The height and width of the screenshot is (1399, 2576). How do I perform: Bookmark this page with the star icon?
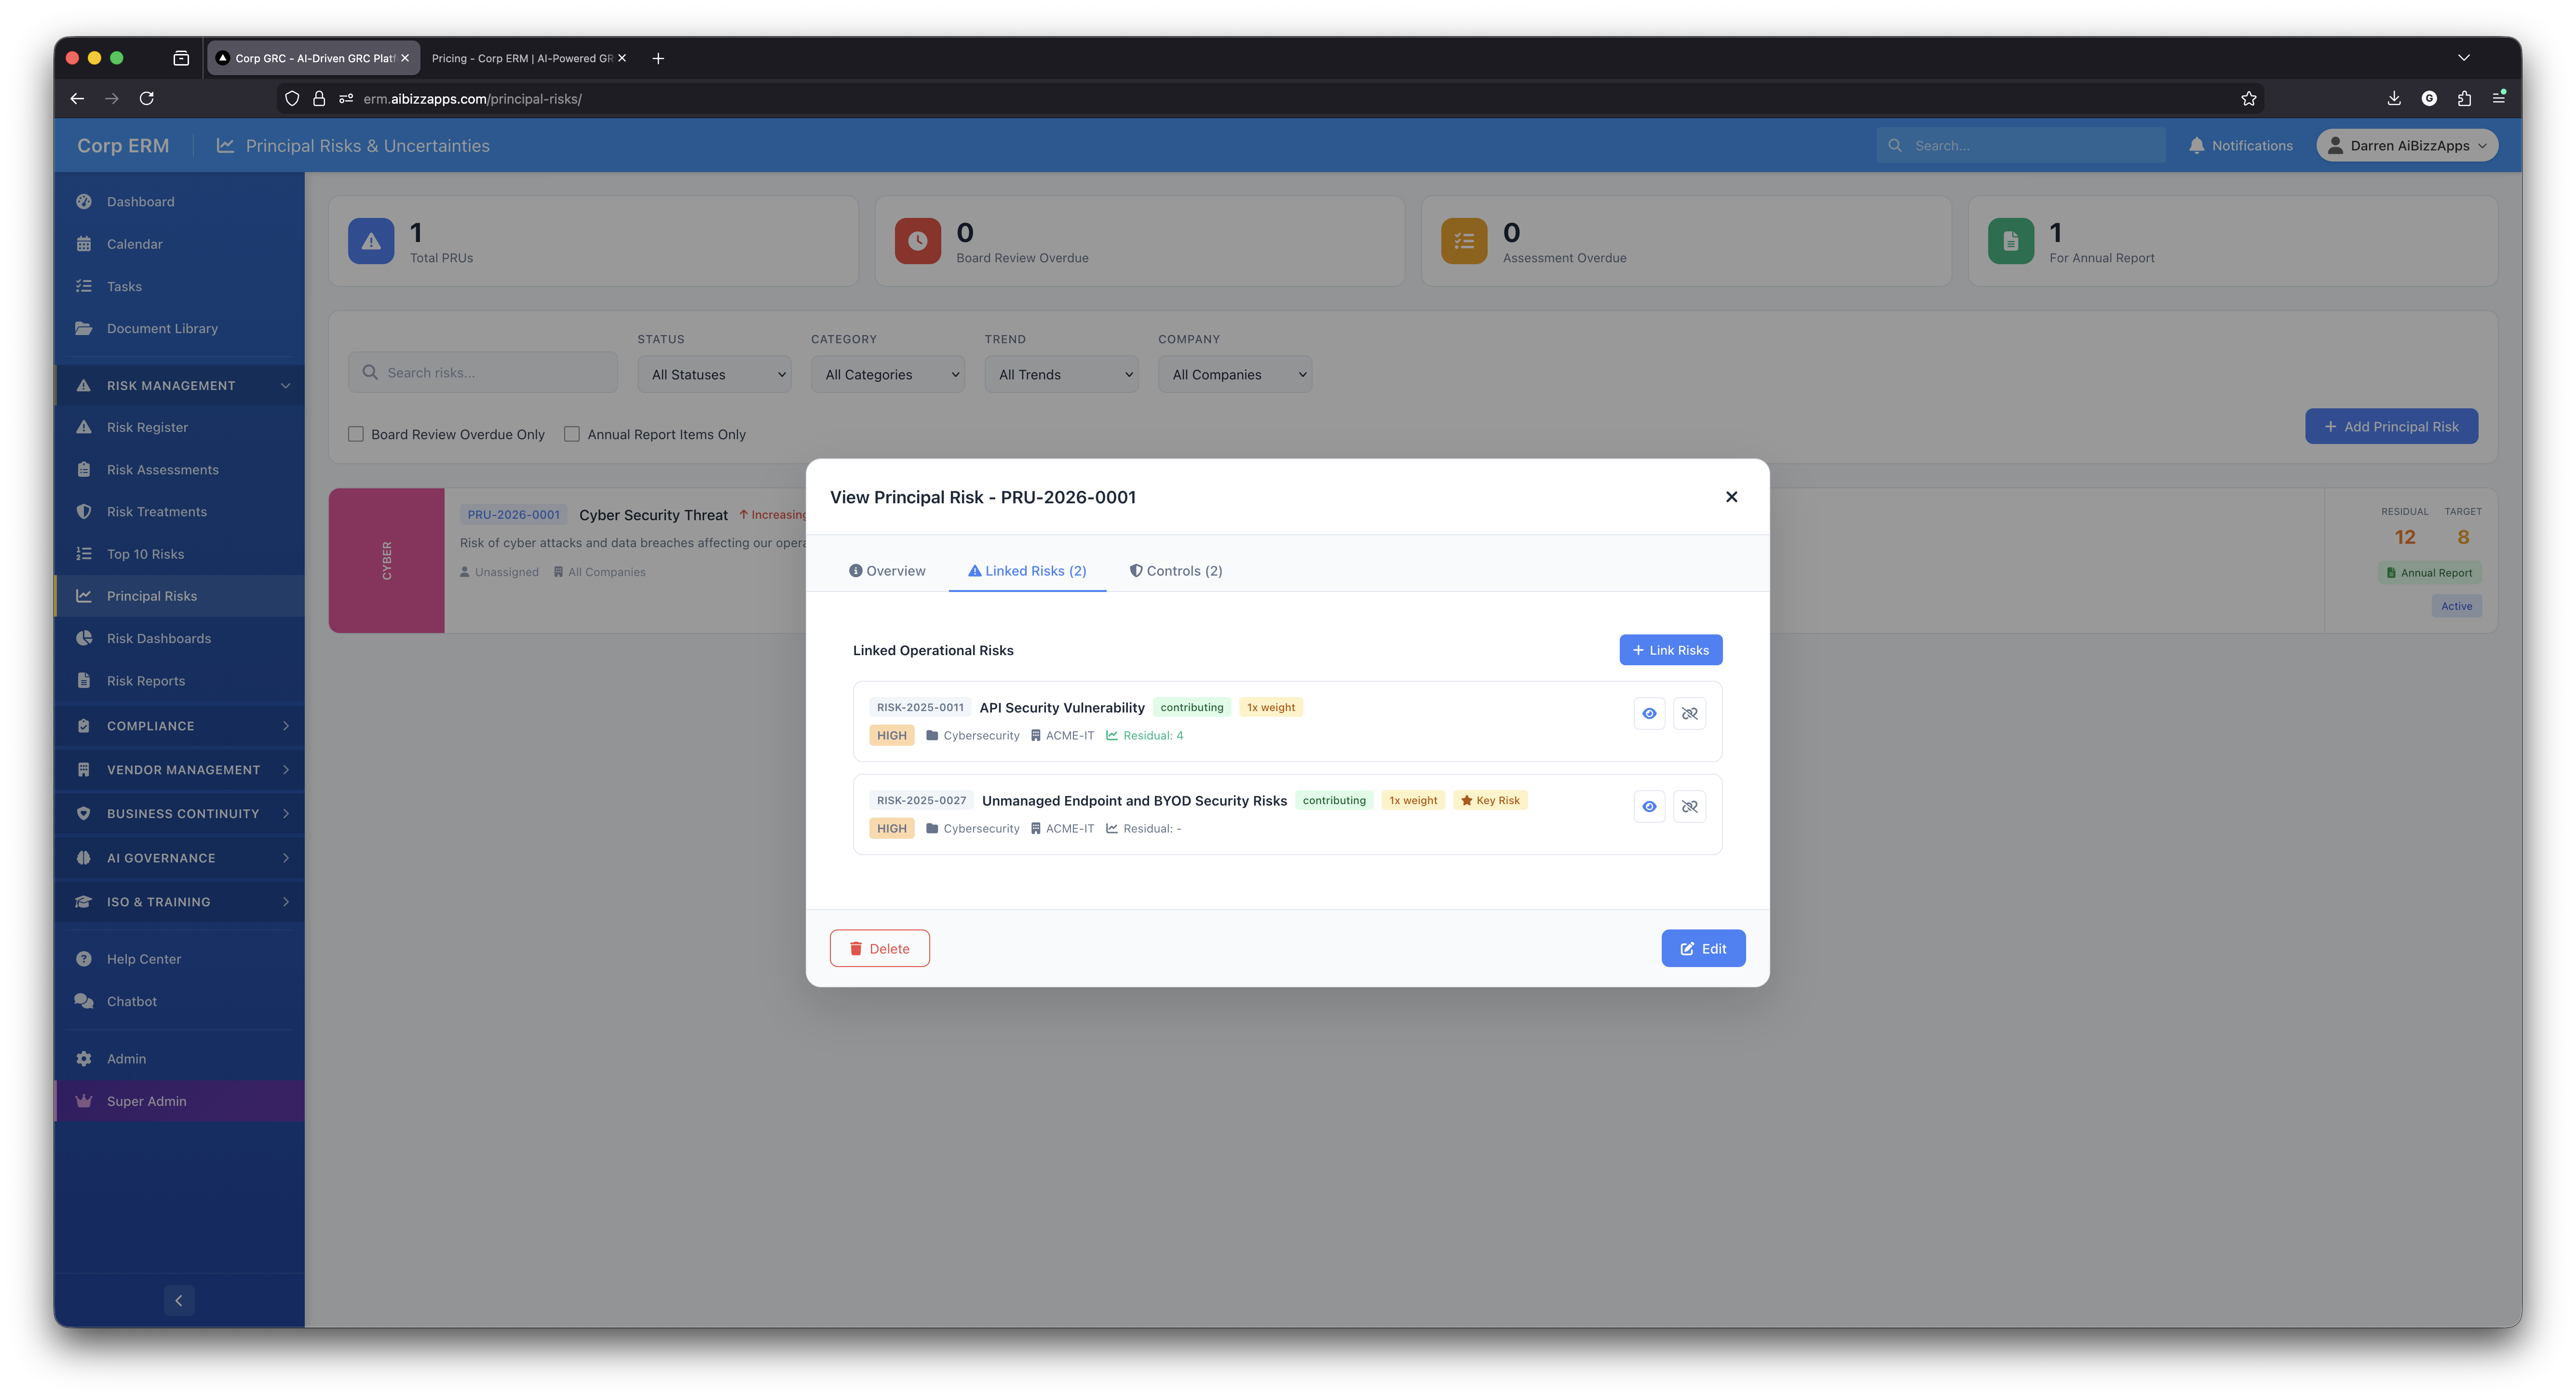click(2248, 98)
